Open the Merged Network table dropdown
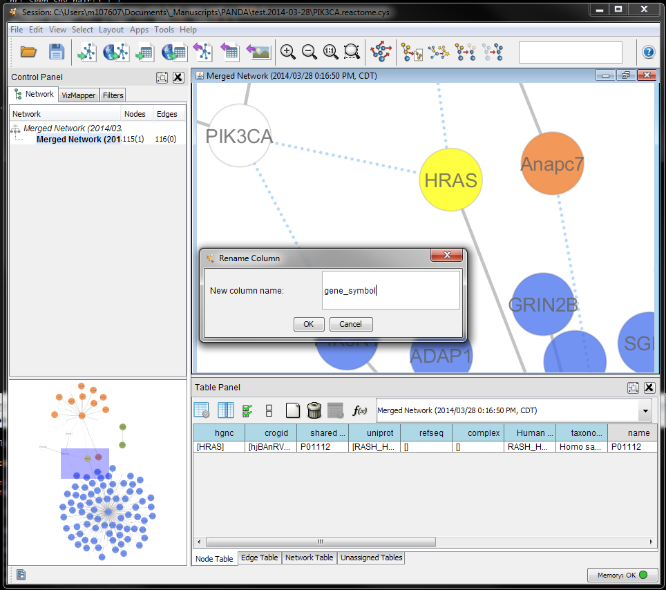 [x=645, y=410]
